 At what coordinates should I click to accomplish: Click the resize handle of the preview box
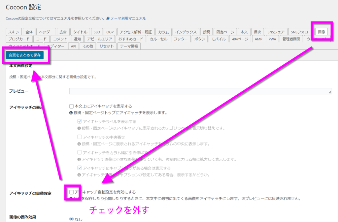coord(330,93)
